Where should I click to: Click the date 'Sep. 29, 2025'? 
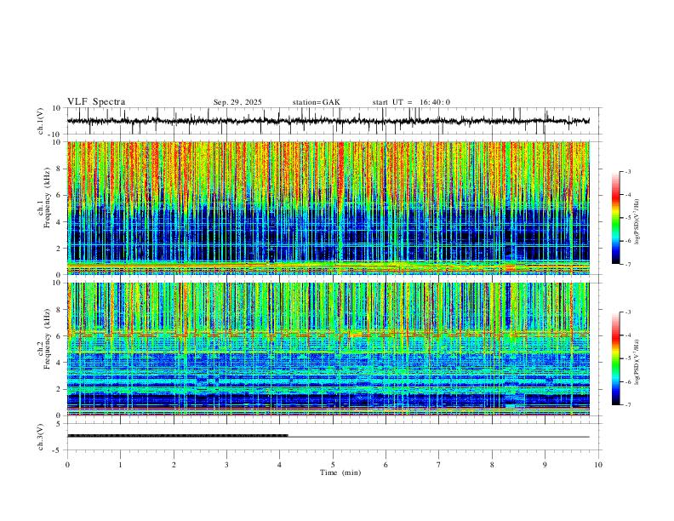coord(237,102)
